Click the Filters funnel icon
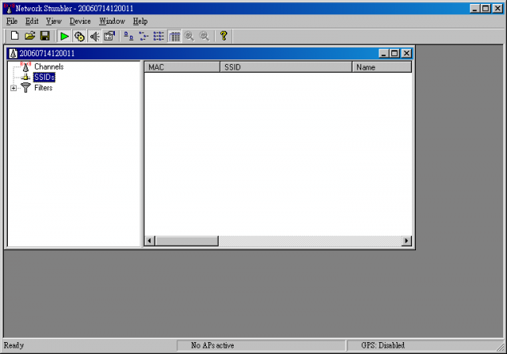 click(x=25, y=88)
